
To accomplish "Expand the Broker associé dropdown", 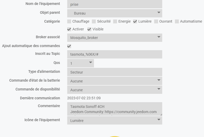I will [114, 38].
